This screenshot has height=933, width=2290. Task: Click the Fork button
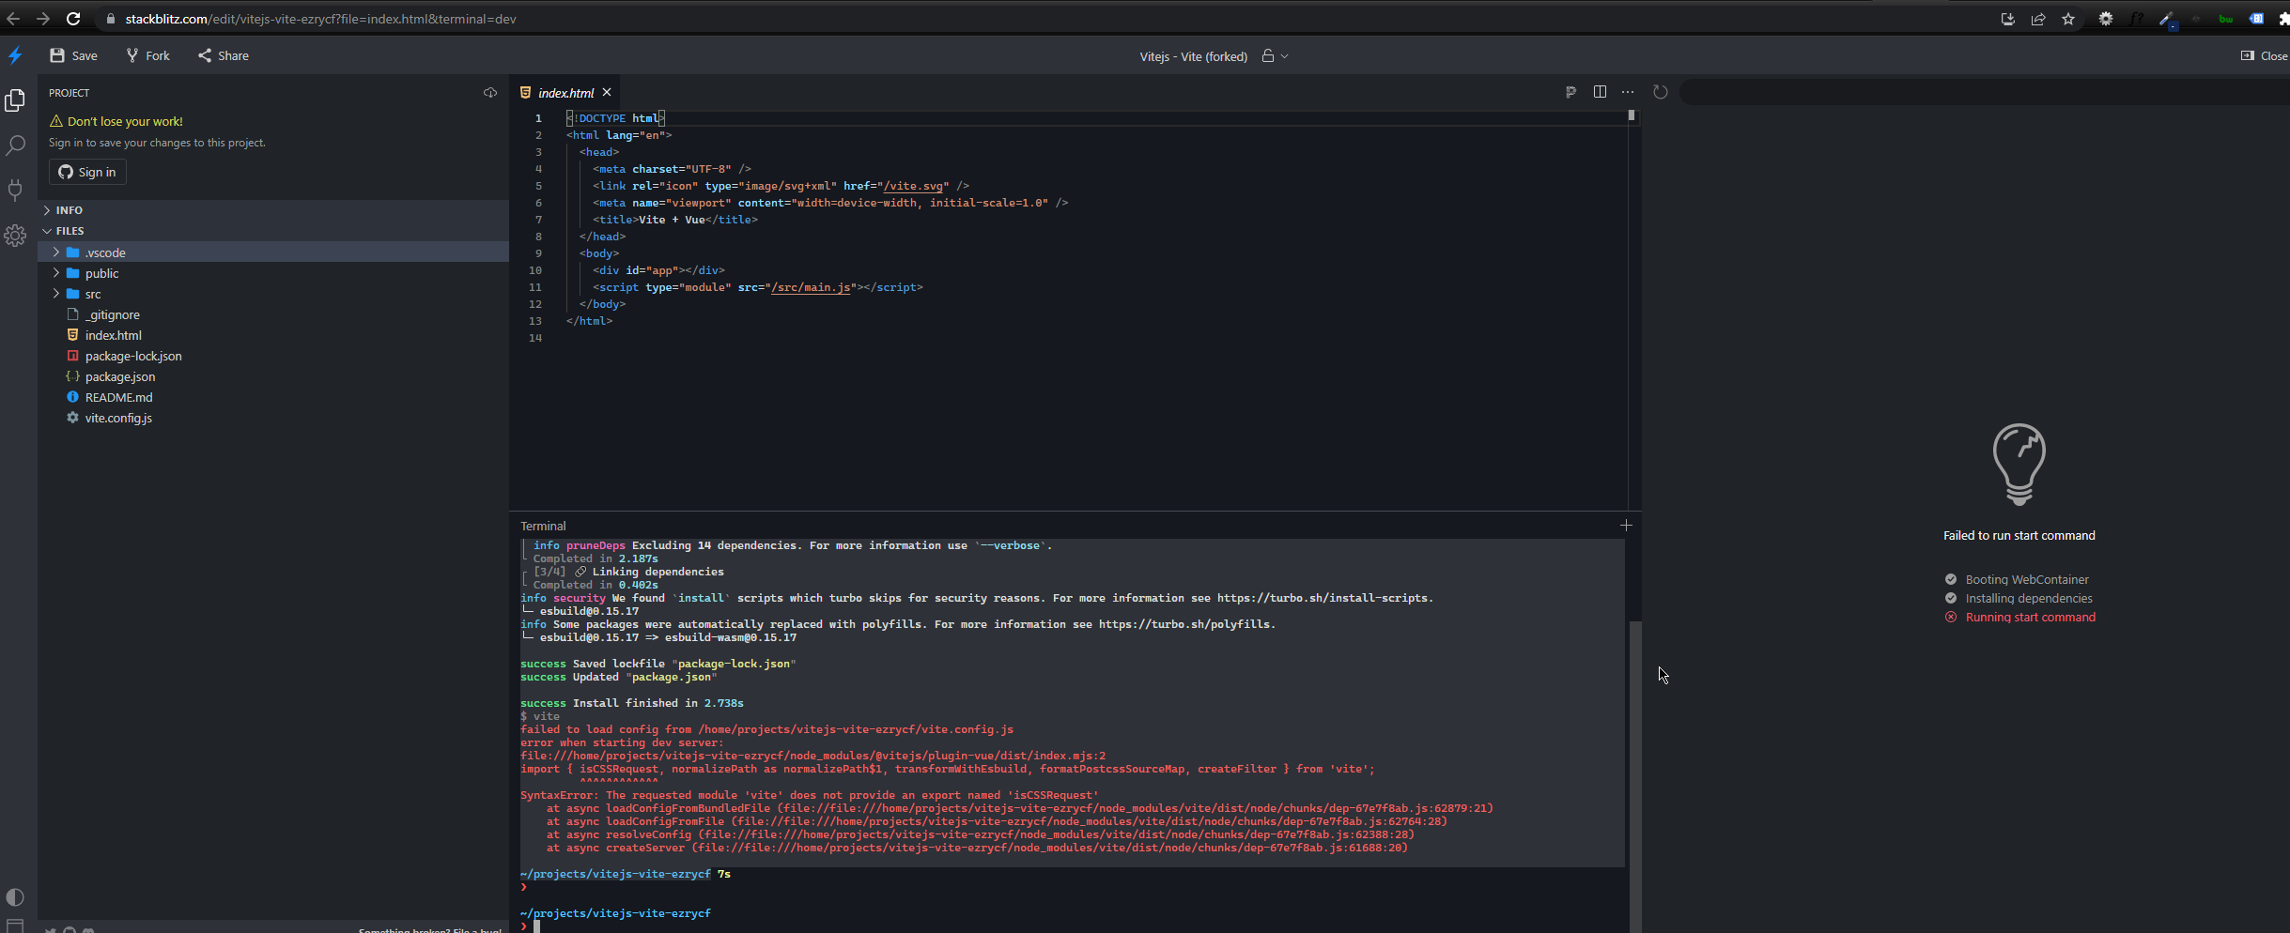pyautogui.click(x=147, y=55)
